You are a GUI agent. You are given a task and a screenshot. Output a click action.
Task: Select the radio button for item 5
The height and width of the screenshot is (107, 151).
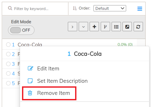tap(8, 83)
